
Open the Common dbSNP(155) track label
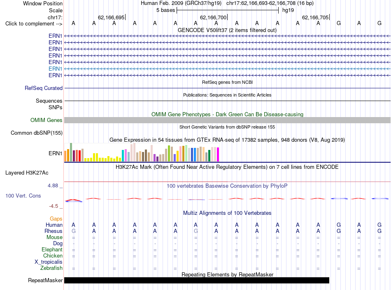pyautogui.click(x=36, y=133)
